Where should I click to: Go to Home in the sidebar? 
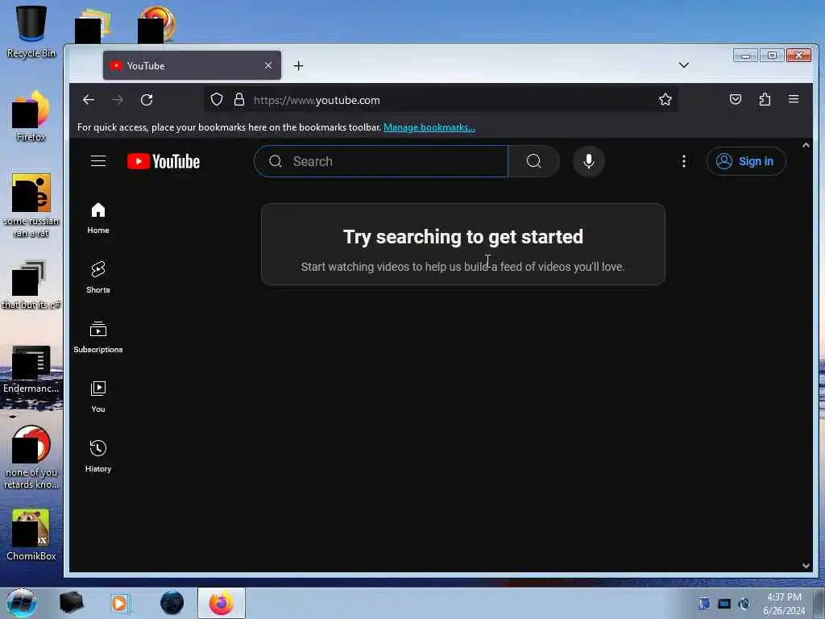tap(98, 218)
